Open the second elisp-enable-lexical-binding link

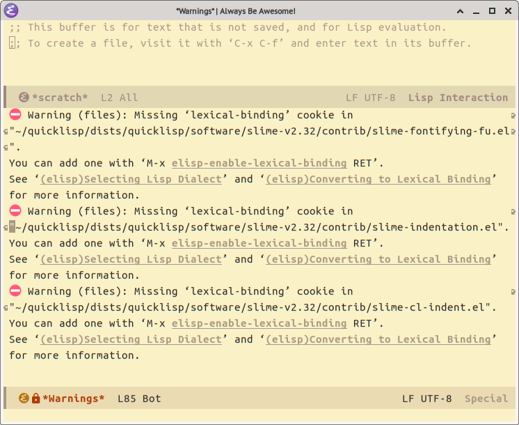coord(259,243)
